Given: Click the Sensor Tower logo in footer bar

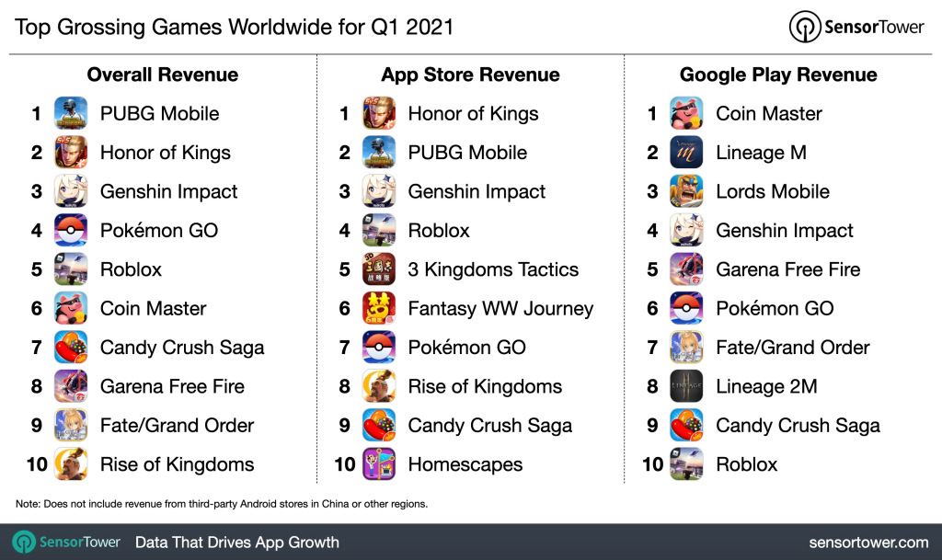Looking at the screenshot, I should click(x=66, y=542).
